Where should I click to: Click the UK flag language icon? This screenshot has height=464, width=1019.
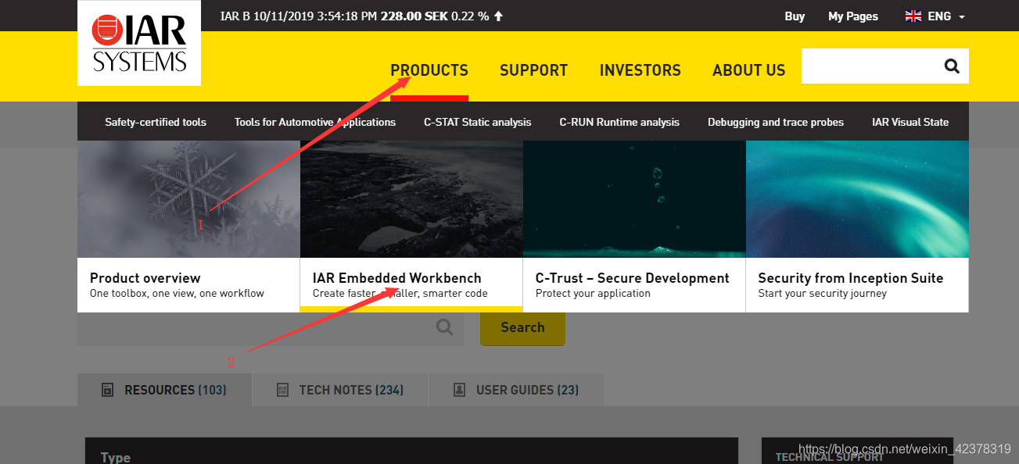pos(913,16)
